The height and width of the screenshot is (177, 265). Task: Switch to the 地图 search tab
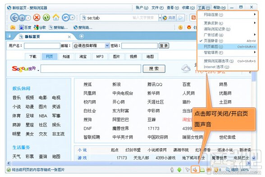[150, 57]
